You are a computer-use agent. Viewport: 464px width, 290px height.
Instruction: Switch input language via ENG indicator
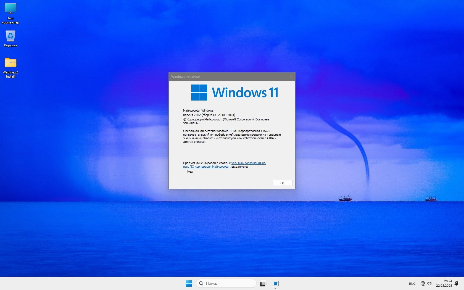[x=412, y=284]
